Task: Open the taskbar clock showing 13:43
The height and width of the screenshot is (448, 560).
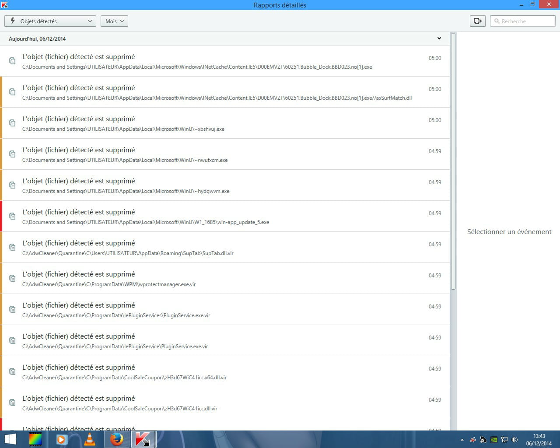Action: (x=539, y=440)
